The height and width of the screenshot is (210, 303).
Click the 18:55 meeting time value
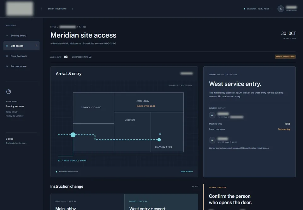pos(287,124)
